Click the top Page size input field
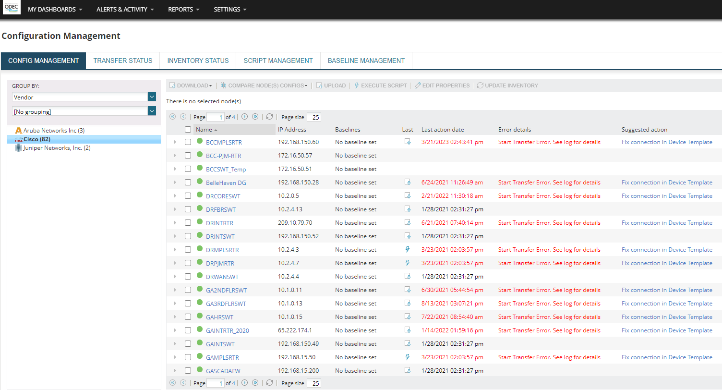 314,117
